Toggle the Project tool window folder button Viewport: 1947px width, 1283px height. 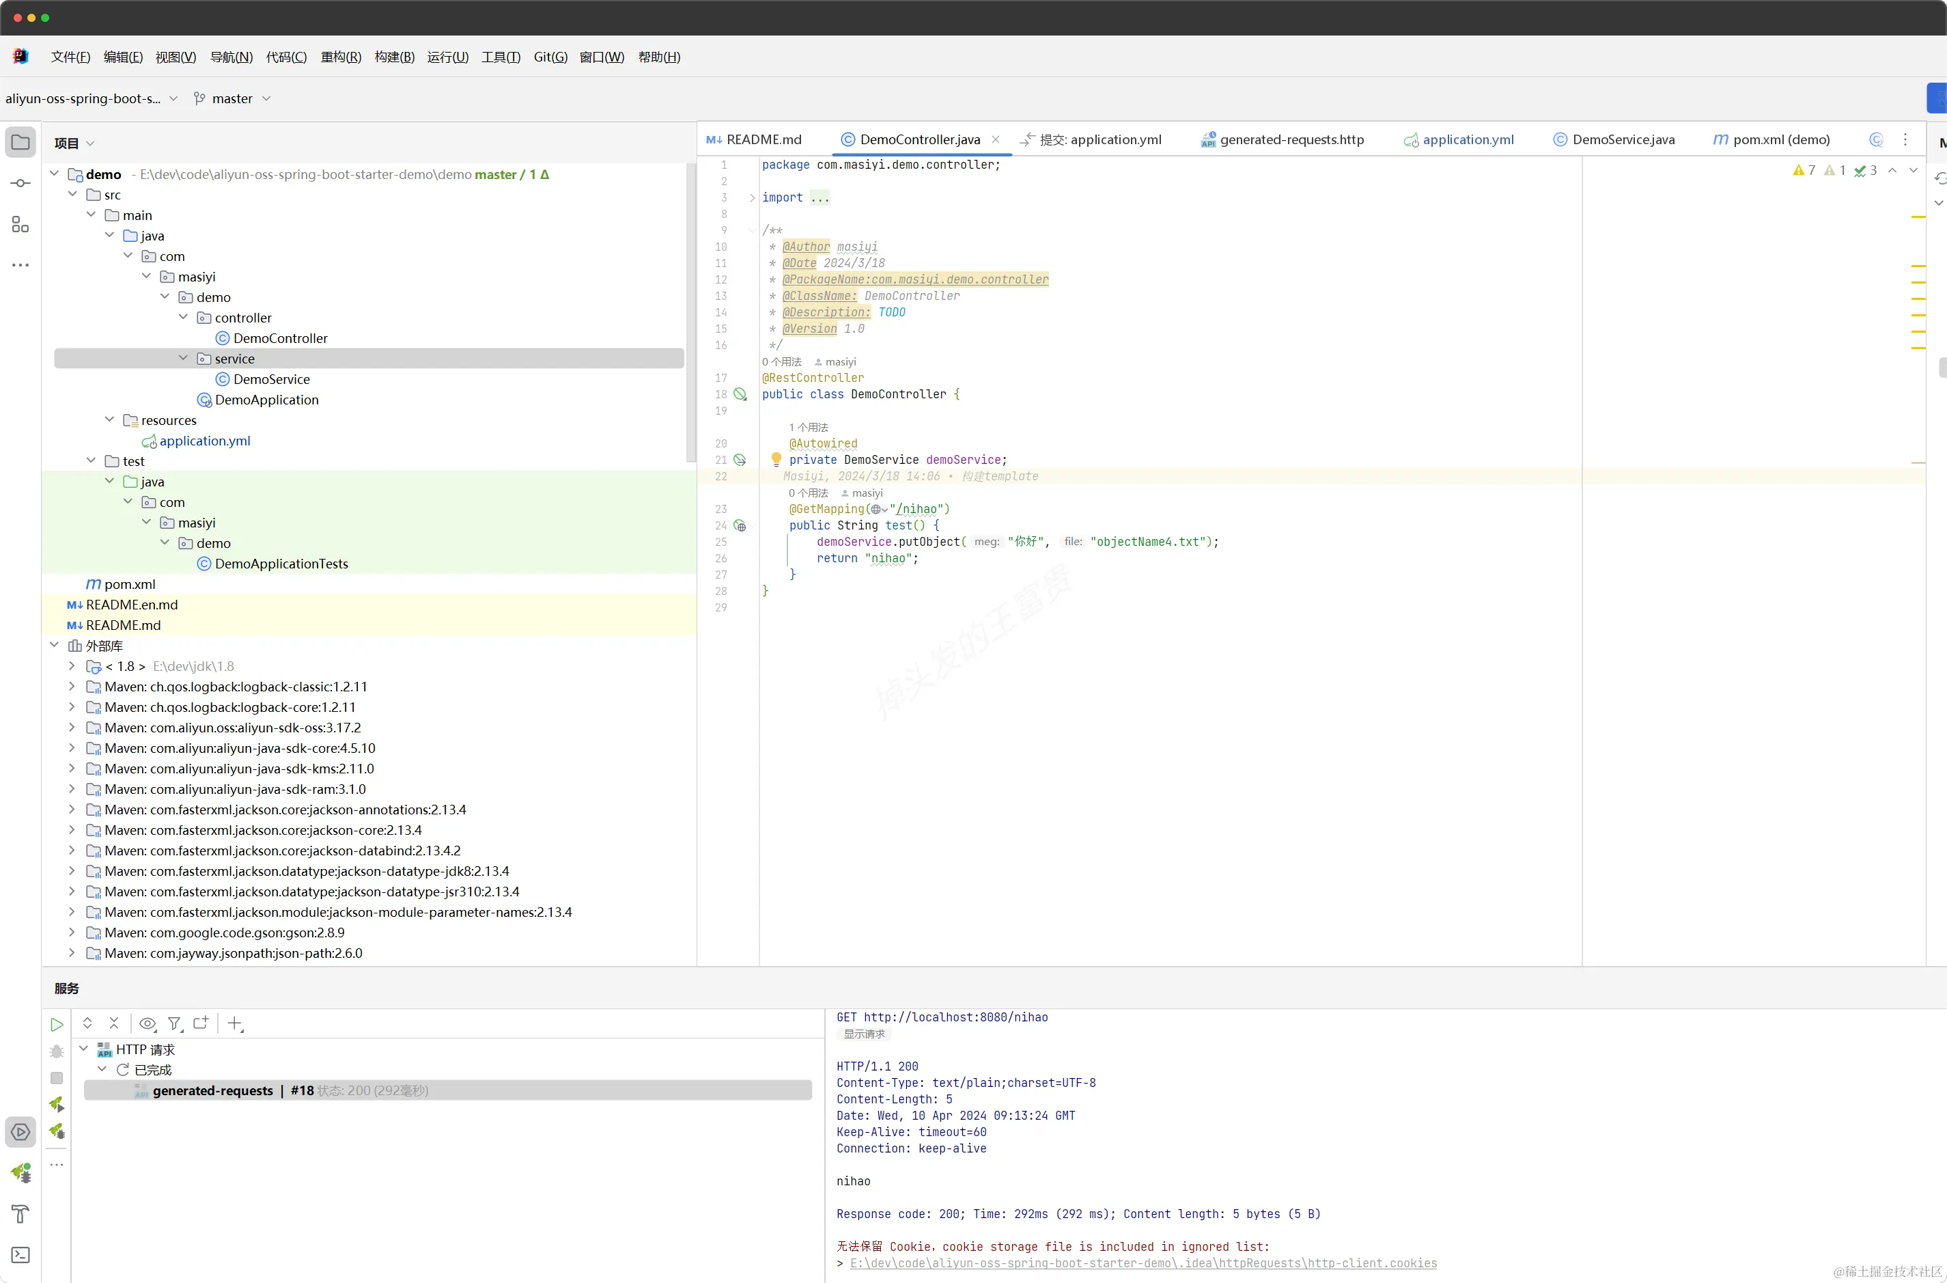(20, 142)
